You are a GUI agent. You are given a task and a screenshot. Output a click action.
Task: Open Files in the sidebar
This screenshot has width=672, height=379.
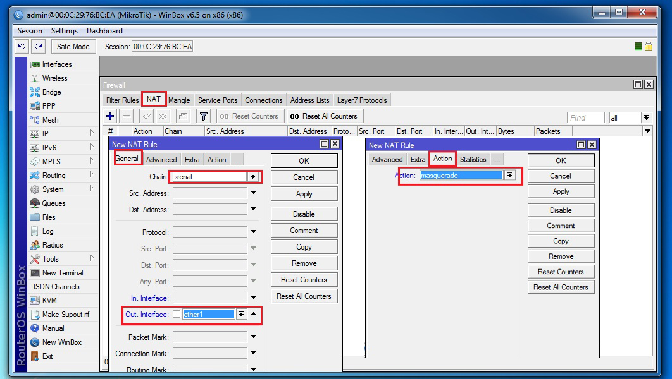(x=49, y=217)
